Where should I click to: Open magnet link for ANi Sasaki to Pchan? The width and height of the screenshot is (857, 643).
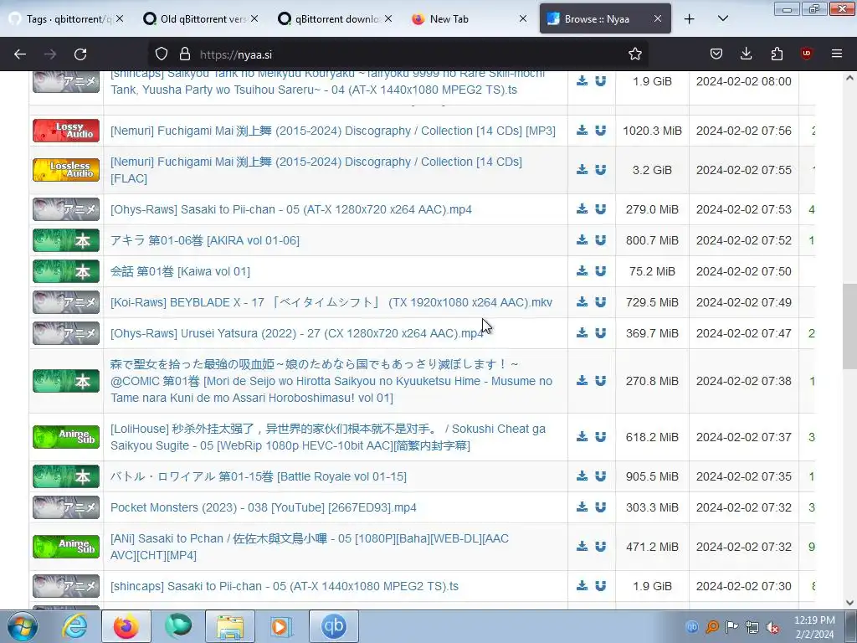(x=600, y=546)
